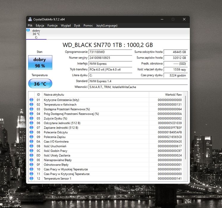Click the status orb for Dostępna Przestrzeń Rezerwowa
This screenshot has width=222, height=208.
(31, 109)
